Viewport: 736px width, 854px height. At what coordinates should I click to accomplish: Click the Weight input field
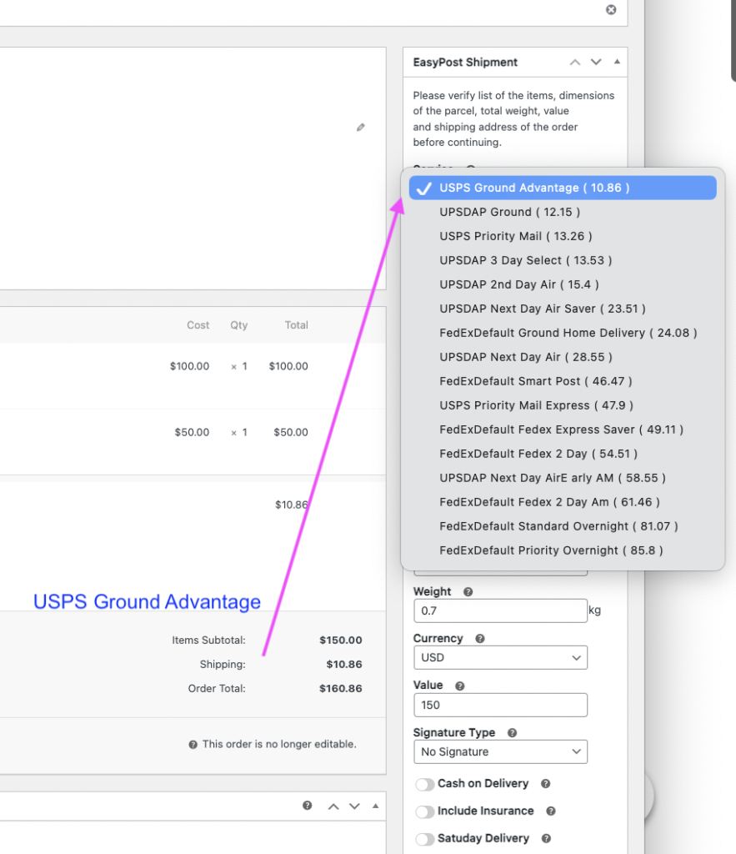(500, 611)
